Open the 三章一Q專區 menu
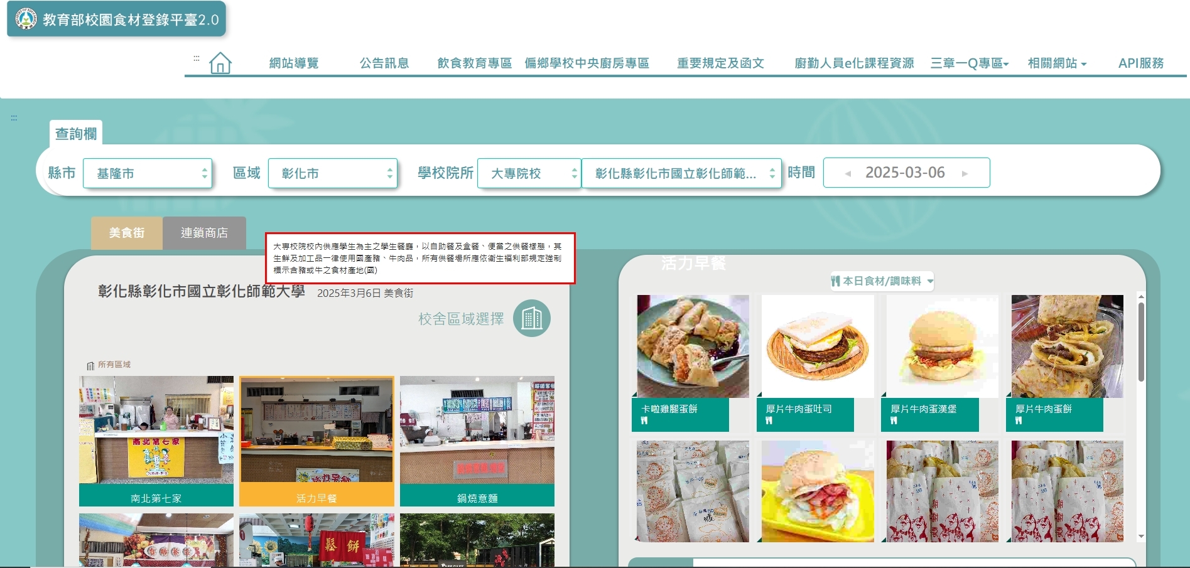Image resolution: width=1190 pixels, height=568 pixels. coord(969,63)
